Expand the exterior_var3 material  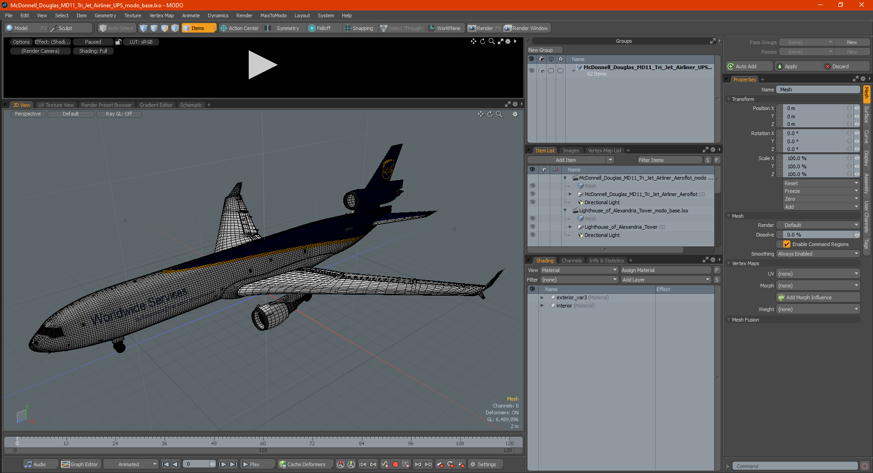pos(542,297)
